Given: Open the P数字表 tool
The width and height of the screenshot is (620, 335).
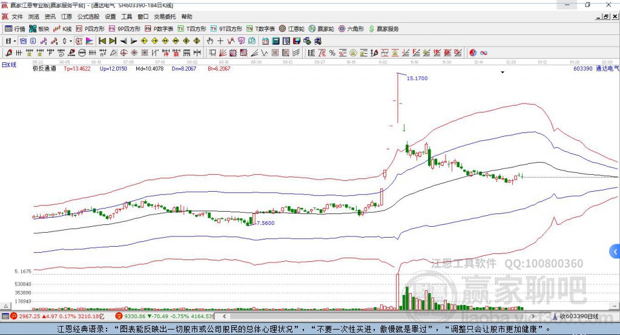Looking at the screenshot, I should 159,29.
